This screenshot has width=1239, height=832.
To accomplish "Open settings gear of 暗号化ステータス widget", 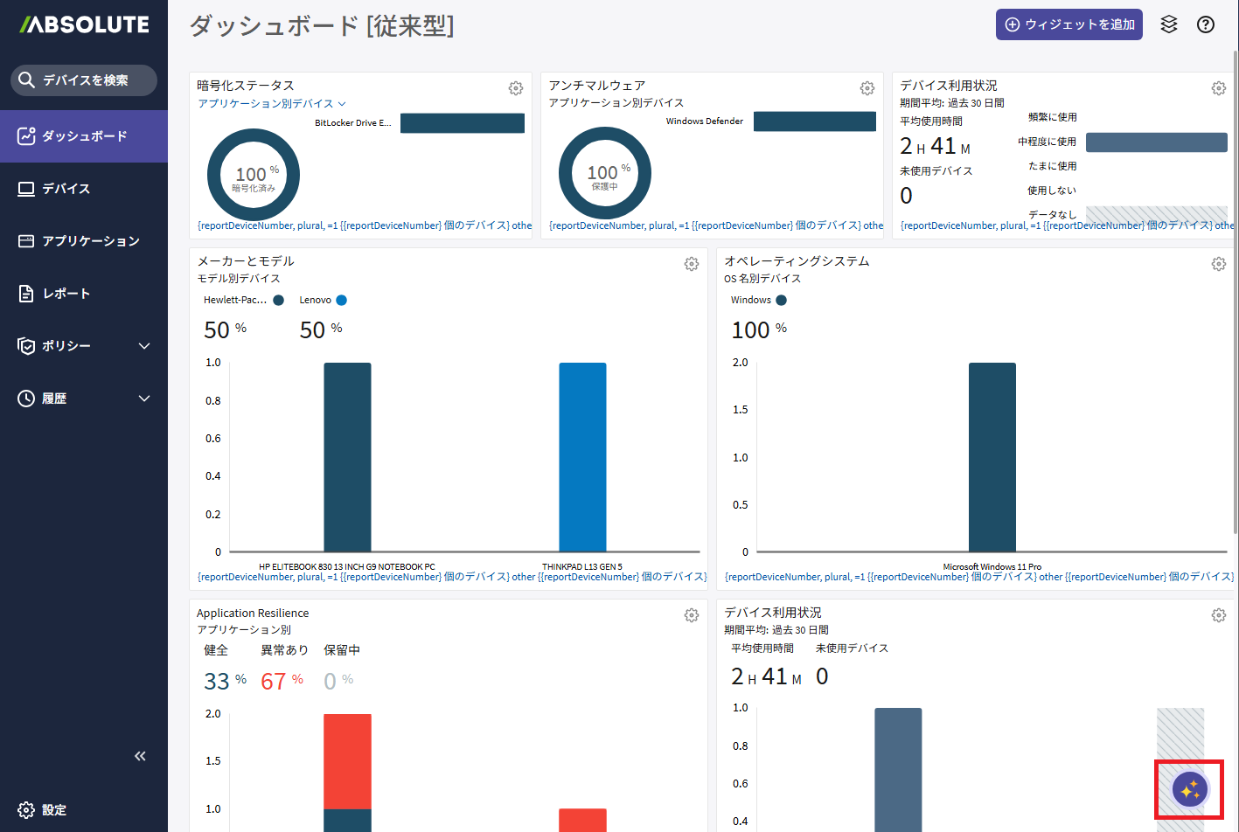I will click(516, 88).
